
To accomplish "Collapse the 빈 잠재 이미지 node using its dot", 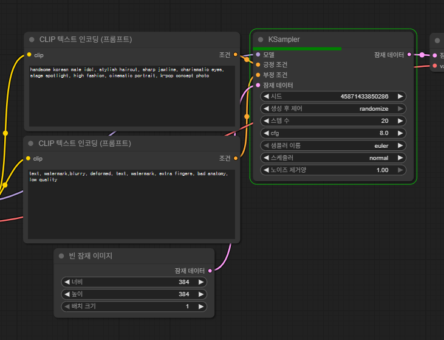I will coord(61,256).
